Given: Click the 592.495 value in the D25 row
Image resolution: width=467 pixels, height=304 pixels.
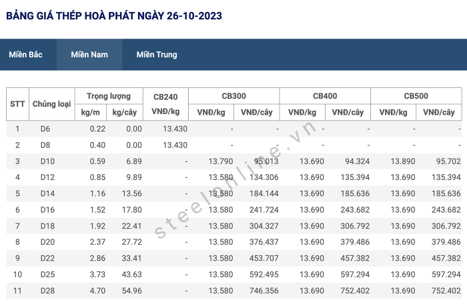Looking at the screenshot, I should pos(264,275).
